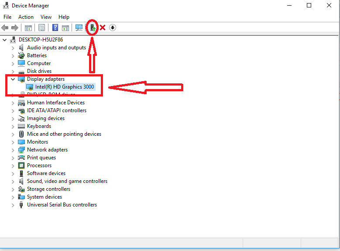Image resolution: width=340 pixels, height=251 pixels.
Task: Click the Print queues printer icon
Action: [x=21, y=158]
